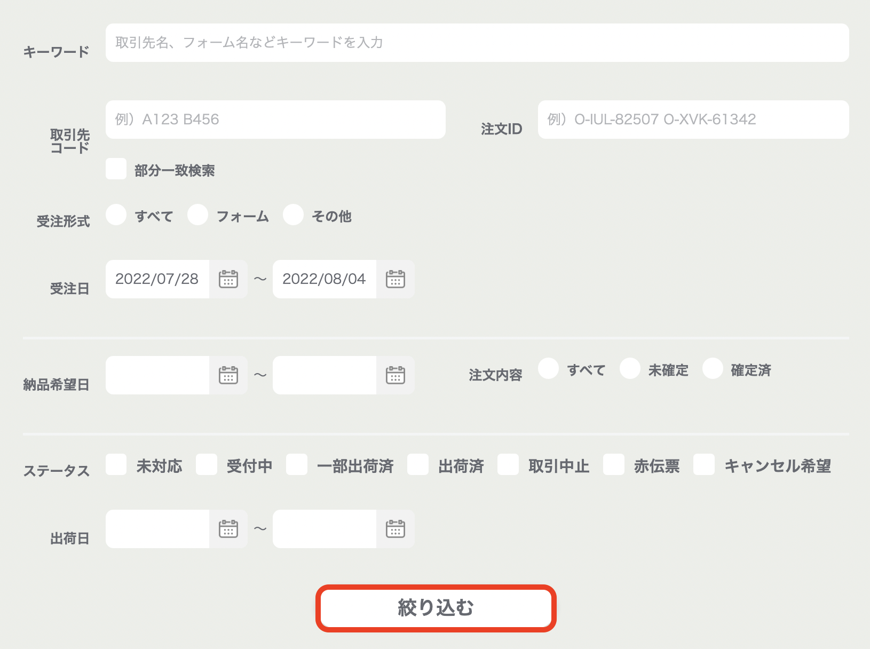Viewport: 870px width, 649px height.
Task: Select すべて radio under 注文内容
Action: [x=548, y=368]
